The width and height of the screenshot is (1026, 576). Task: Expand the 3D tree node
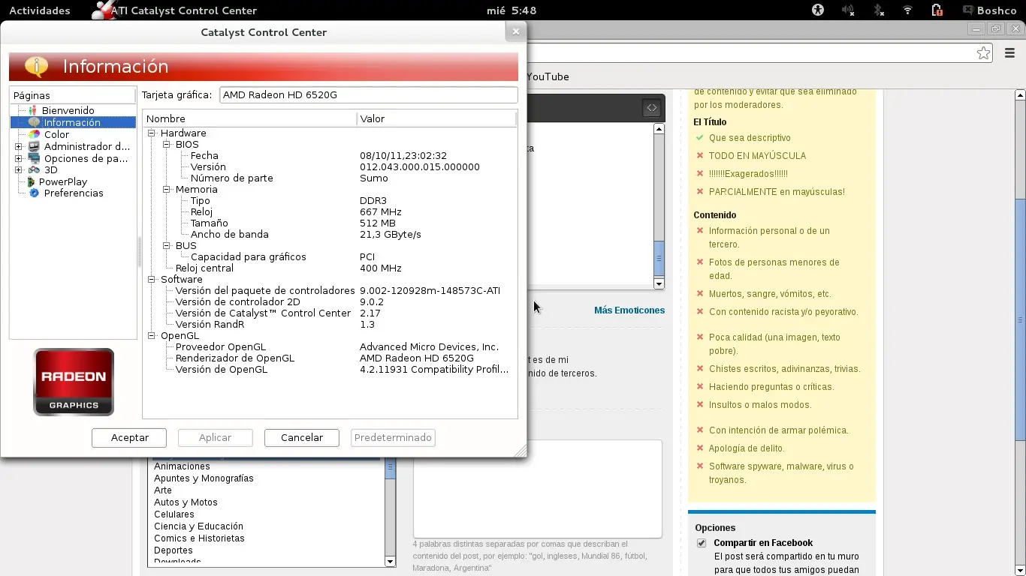pos(19,170)
